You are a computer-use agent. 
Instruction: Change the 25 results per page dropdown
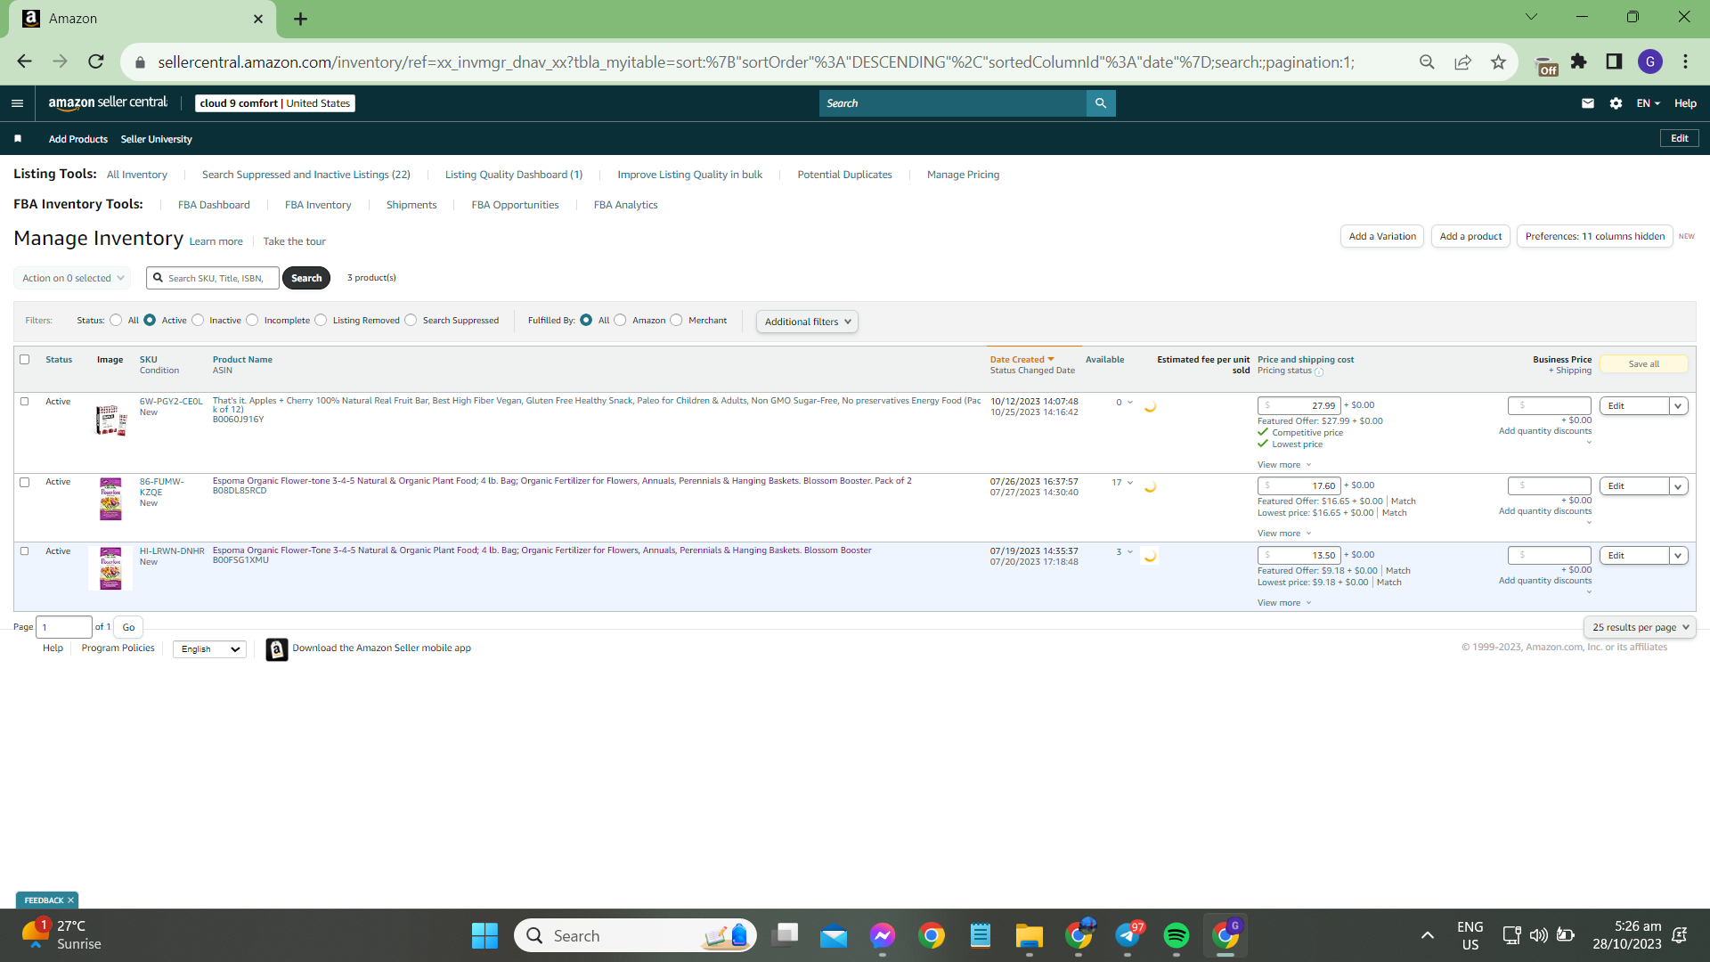point(1640,627)
